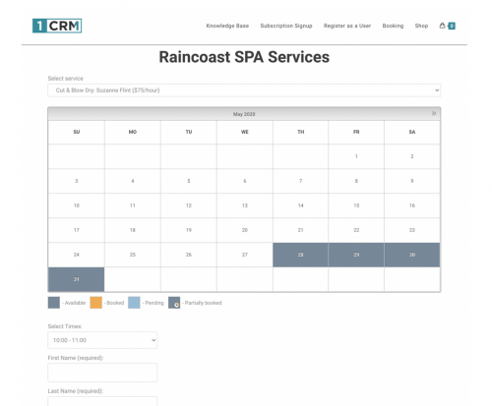The width and height of the screenshot is (492, 406).
Task: Click the MO weekday column header
Action: click(133, 132)
